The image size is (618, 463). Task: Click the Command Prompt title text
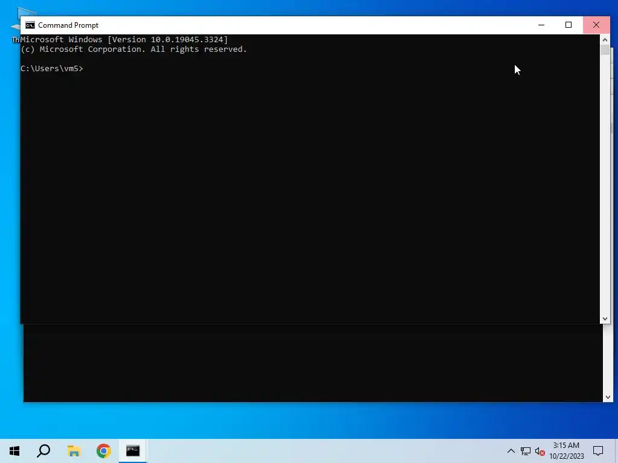(68, 25)
